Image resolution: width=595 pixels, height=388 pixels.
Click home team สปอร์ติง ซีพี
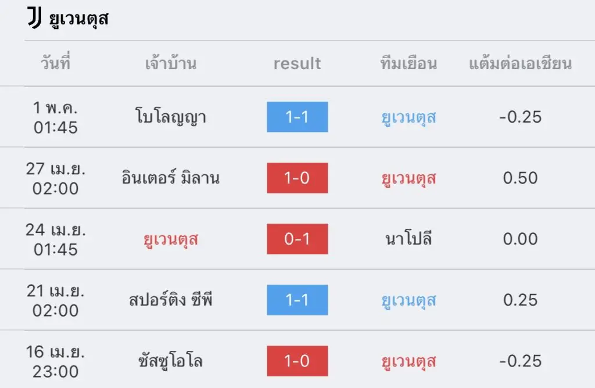tap(171, 300)
